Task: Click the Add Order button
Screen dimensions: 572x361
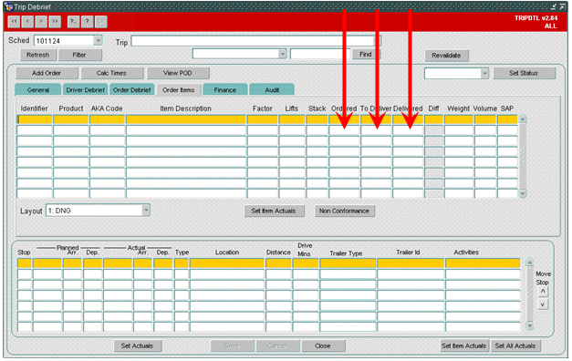Action: (x=47, y=73)
